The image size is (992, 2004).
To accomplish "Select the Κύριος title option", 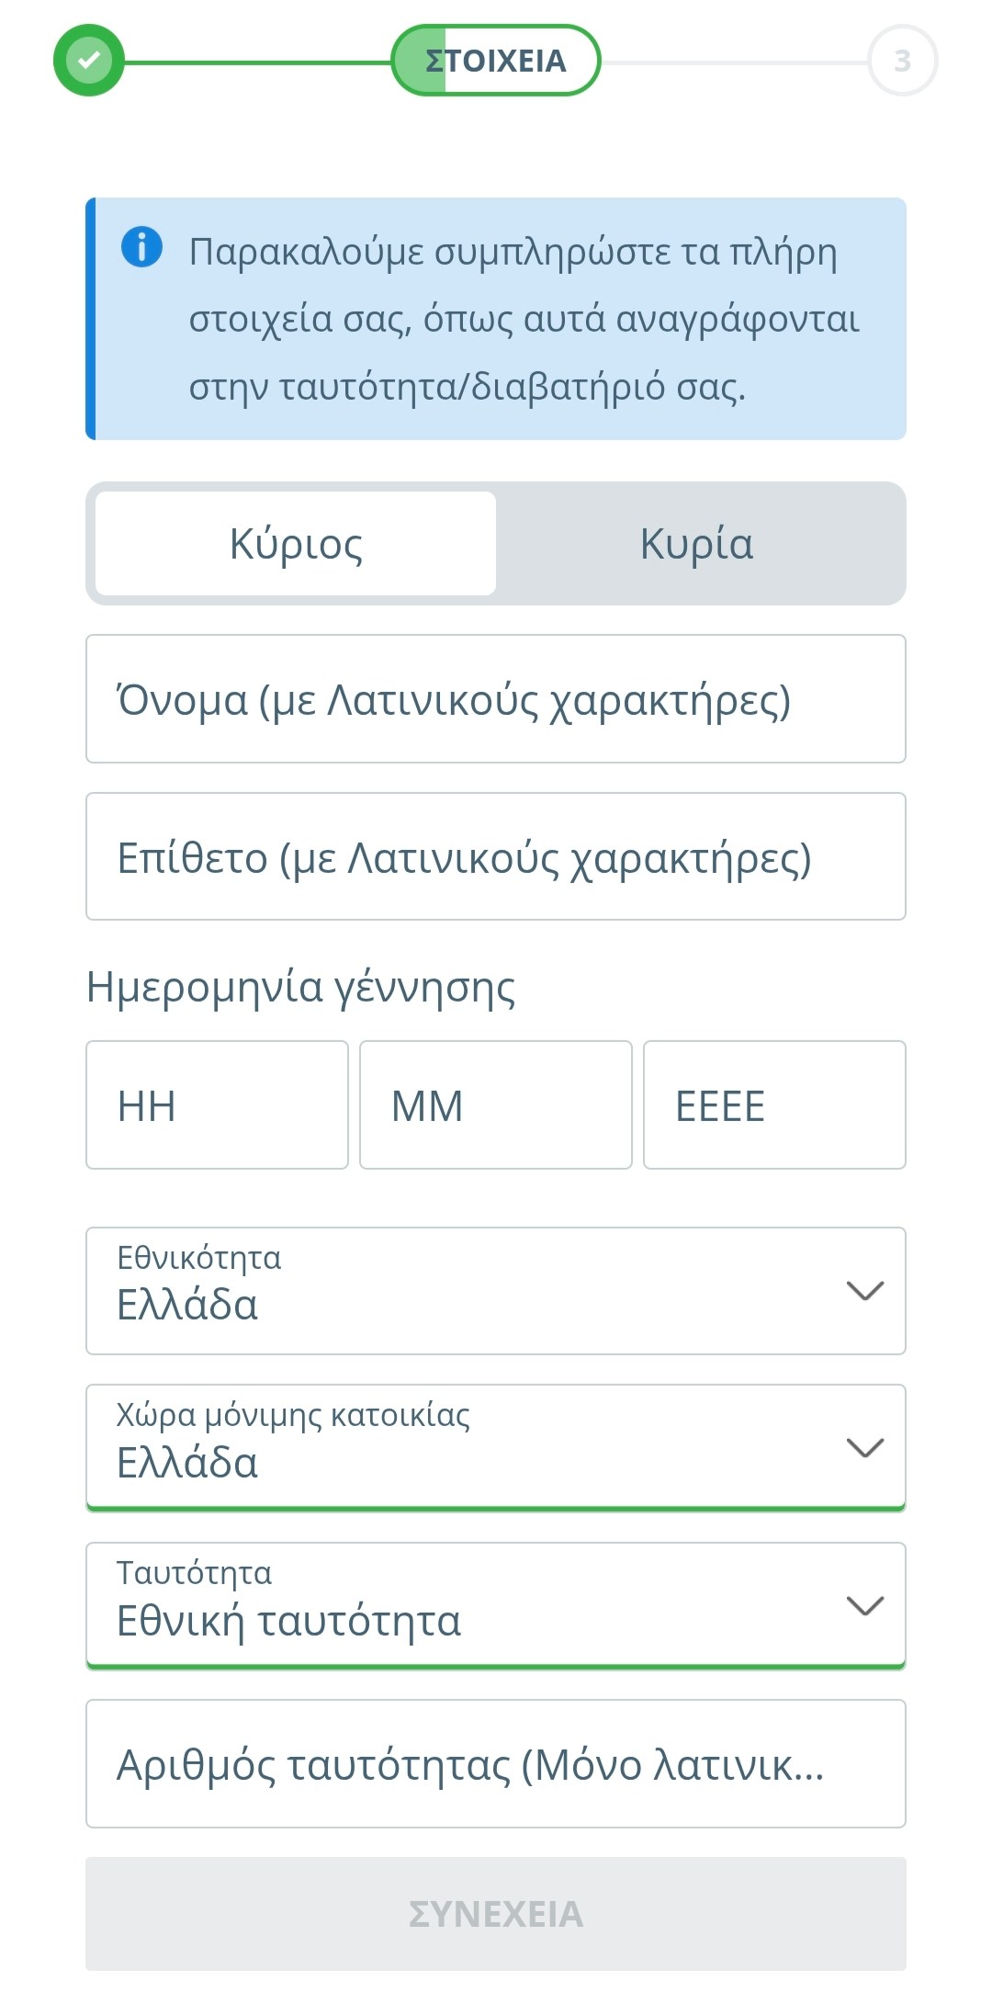I will point(296,543).
